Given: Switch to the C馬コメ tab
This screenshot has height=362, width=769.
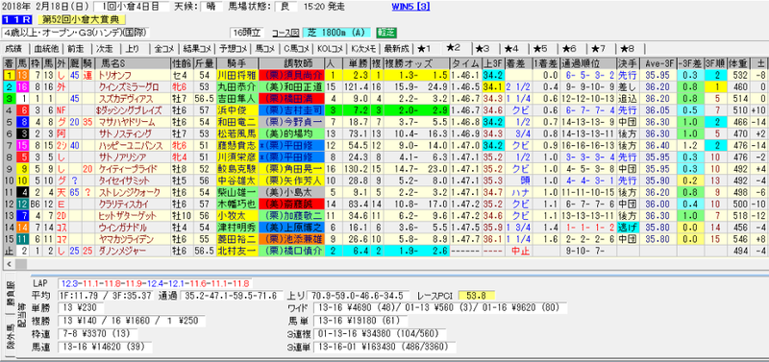Looking at the screenshot, I should click(296, 49).
